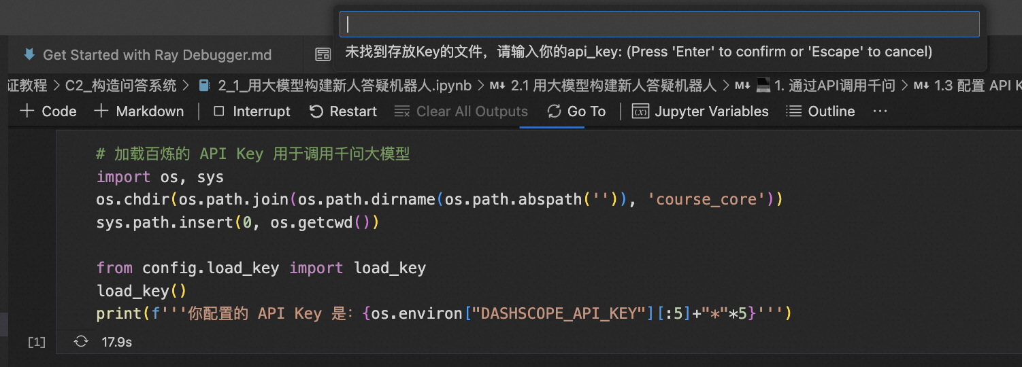Image resolution: width=1022 pixels, height=367 pixels.
Task: Add a new Markdown cell
Action: click(x=139, y=111)
